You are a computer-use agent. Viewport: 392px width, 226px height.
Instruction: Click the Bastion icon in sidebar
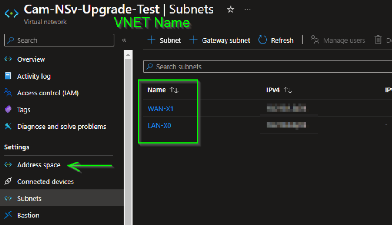tap(8, 215)
